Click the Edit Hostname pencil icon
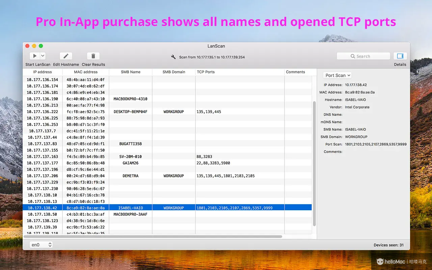 click(x=66, y=56)
